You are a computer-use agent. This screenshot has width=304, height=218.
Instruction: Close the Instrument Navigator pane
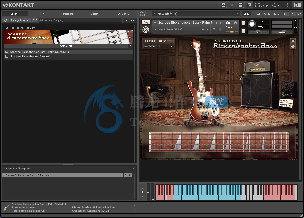click(x=133, y=169)
